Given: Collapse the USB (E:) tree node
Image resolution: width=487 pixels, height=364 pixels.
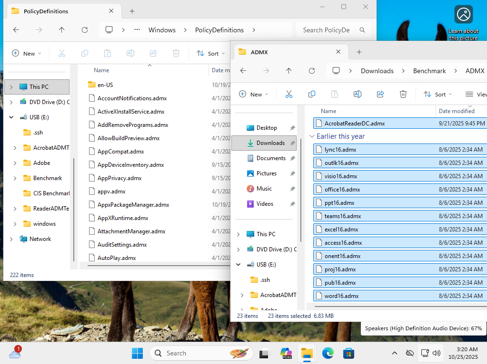Looking at the screenshot, I should click(x=11, y=117).
